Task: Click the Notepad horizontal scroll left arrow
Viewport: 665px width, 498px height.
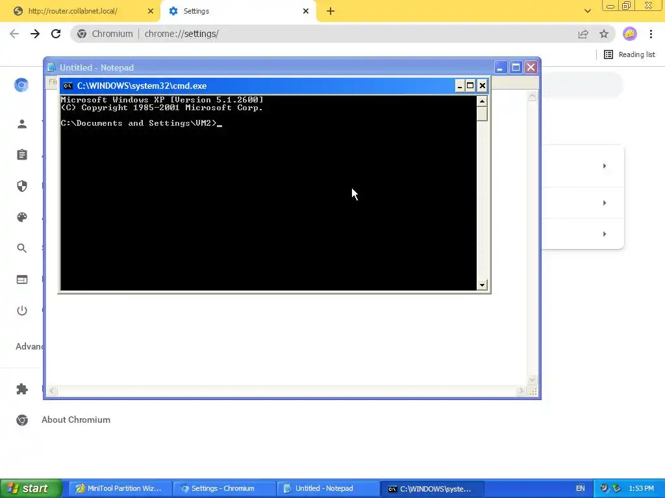Action: 52,391
